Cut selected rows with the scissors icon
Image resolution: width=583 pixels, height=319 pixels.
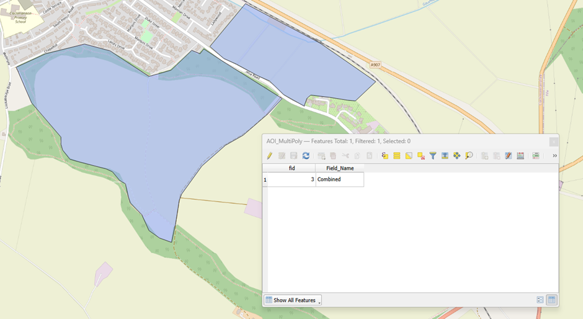(x=345, y=156)
